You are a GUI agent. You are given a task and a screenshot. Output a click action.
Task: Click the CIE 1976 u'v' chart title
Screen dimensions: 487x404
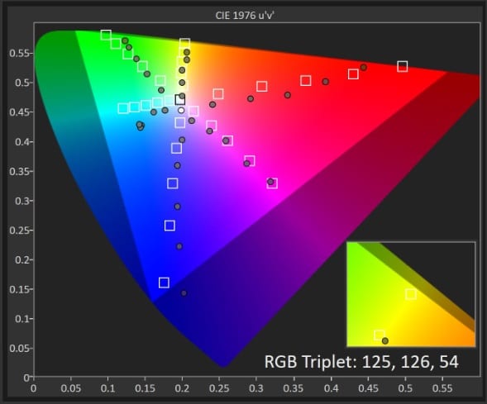coord(245,15)
